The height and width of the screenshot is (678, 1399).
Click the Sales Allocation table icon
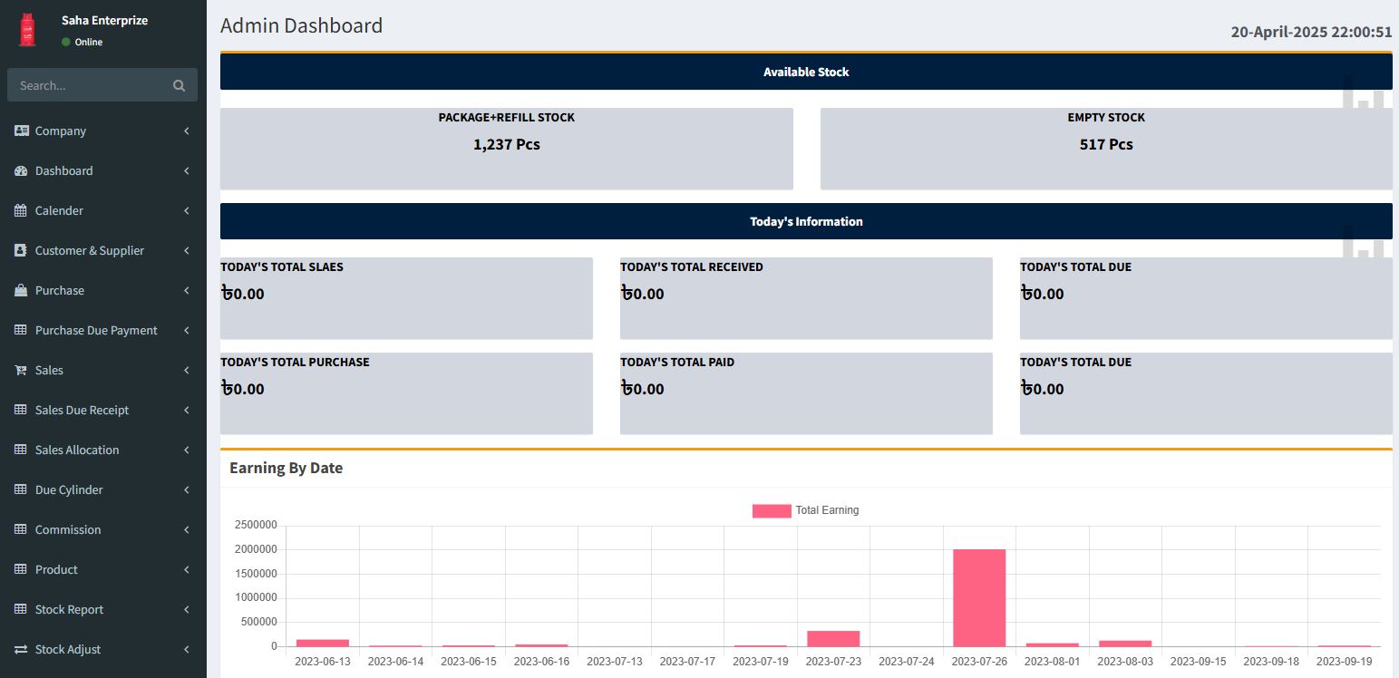(x=21, y=450)
